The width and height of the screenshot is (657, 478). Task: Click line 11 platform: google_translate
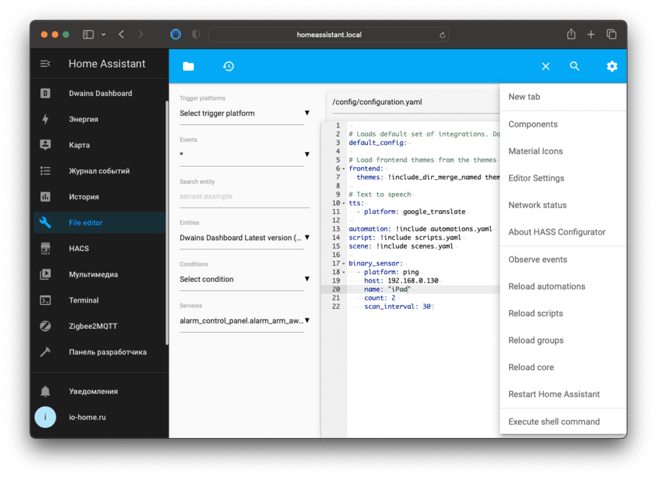[x=414, y=212]
